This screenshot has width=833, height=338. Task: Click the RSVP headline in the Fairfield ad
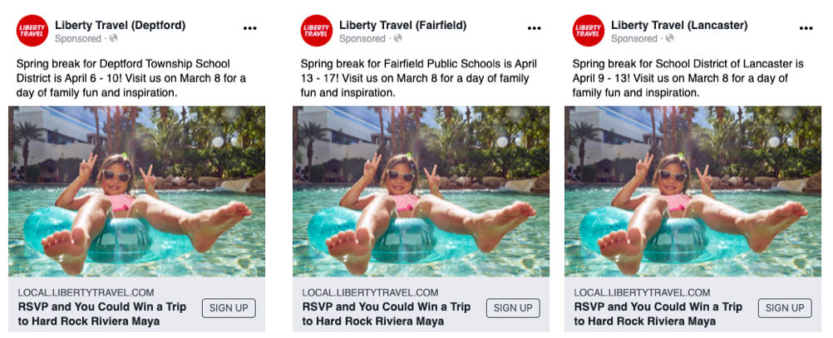click(387, 314)
